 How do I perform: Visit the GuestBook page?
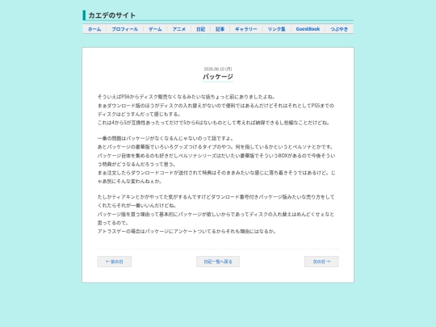click(308, 29)
